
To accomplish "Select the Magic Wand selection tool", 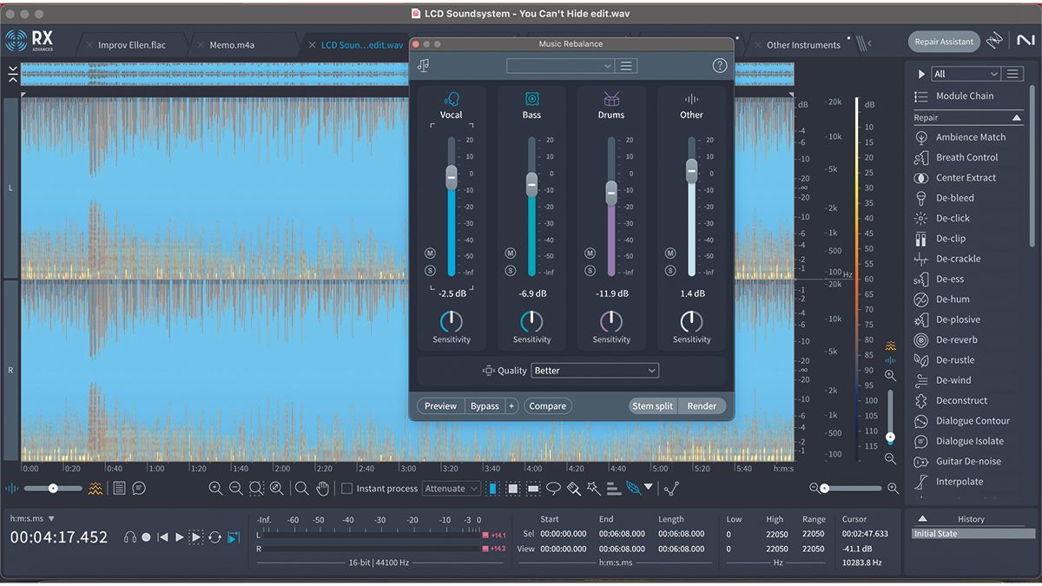I will [592, 488].
